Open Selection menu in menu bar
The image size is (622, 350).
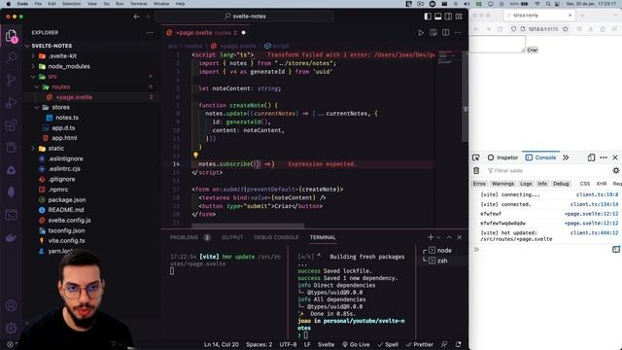point(71,4)
